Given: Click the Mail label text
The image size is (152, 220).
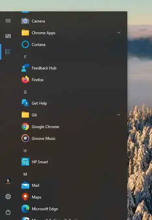Looking at the screenshot, I should click(x=35, y=185).
